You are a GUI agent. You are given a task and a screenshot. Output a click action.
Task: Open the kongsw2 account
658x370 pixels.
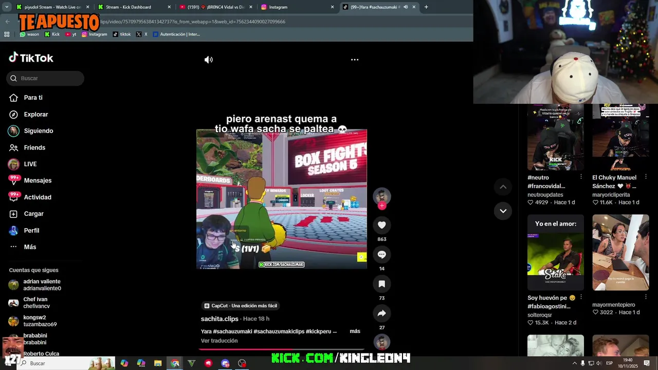point(40,321)
